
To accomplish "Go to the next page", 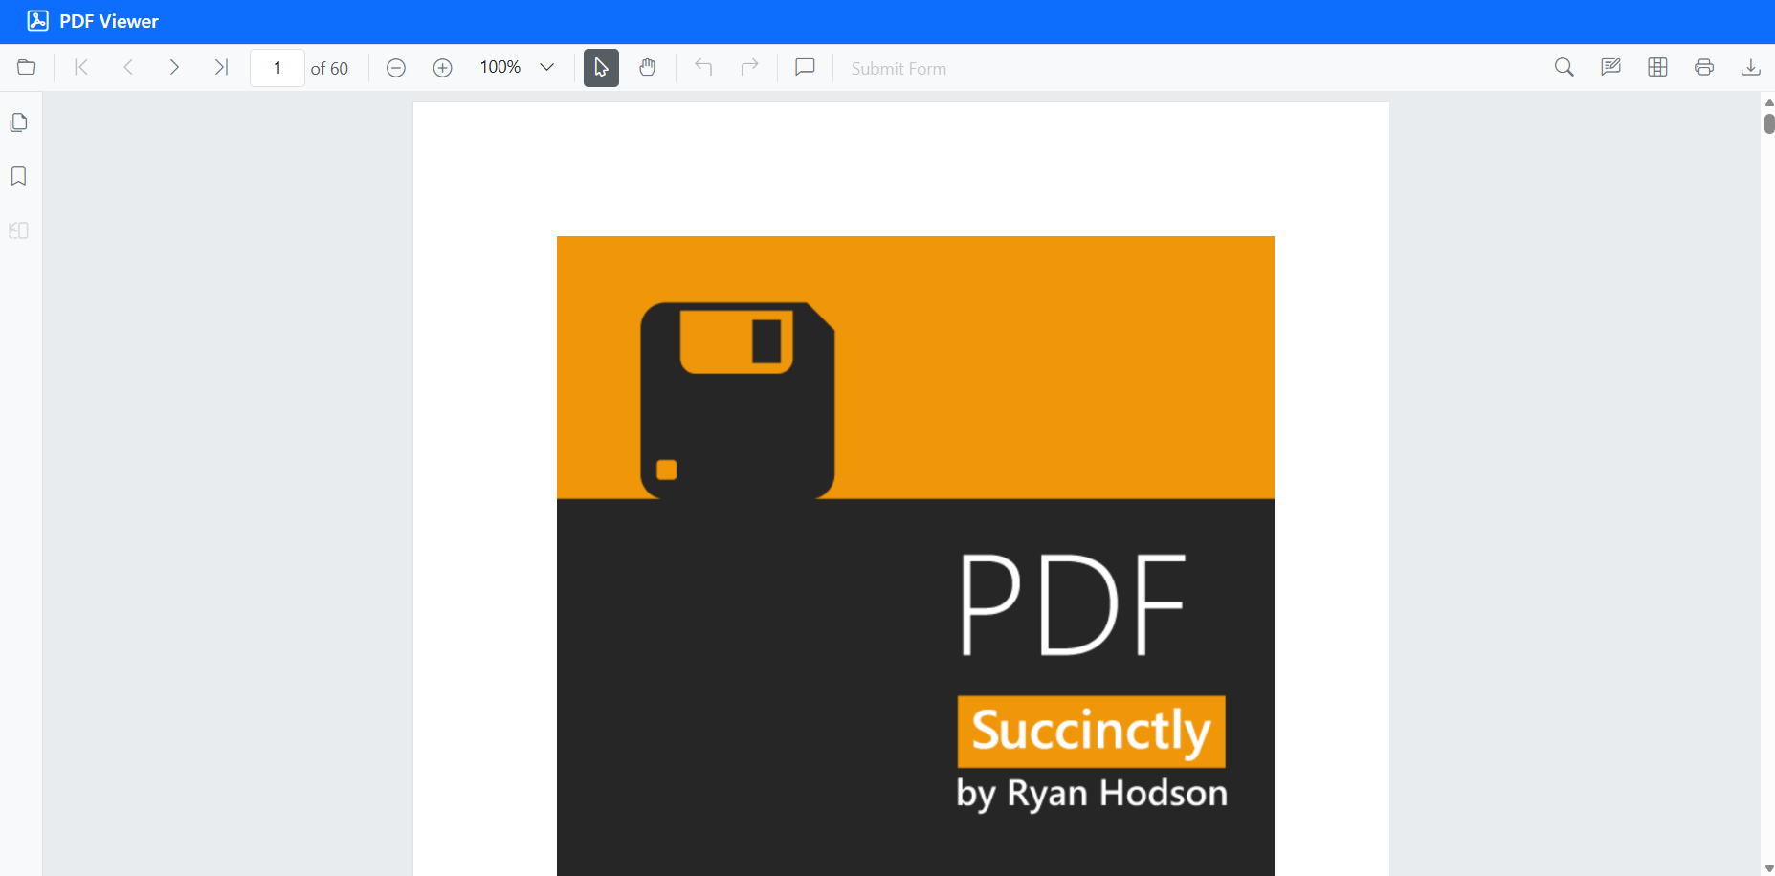I will click(174, 68).
